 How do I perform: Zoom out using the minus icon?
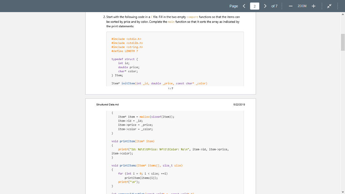pyautogui.click(x=290, y=6)
